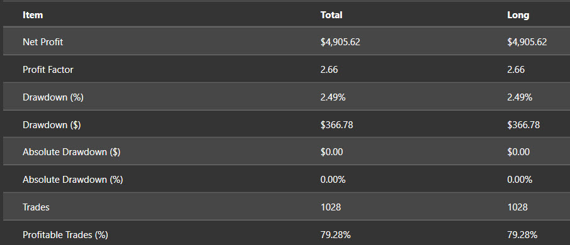Click Absolute Drawdown total value 0.00%

(x=333, y=180)
